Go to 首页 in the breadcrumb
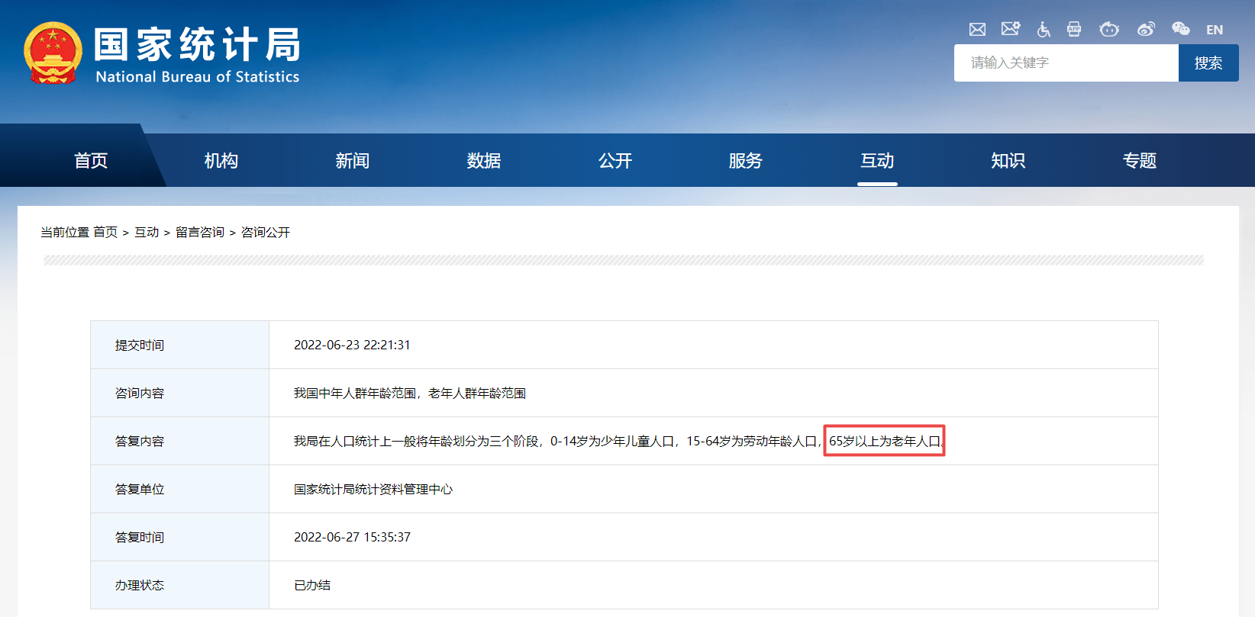 pos(105,232)
